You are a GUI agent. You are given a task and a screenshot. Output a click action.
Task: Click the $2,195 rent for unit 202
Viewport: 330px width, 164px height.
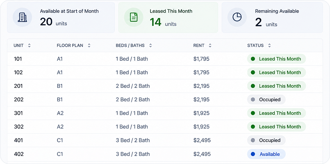click(201, 100)
